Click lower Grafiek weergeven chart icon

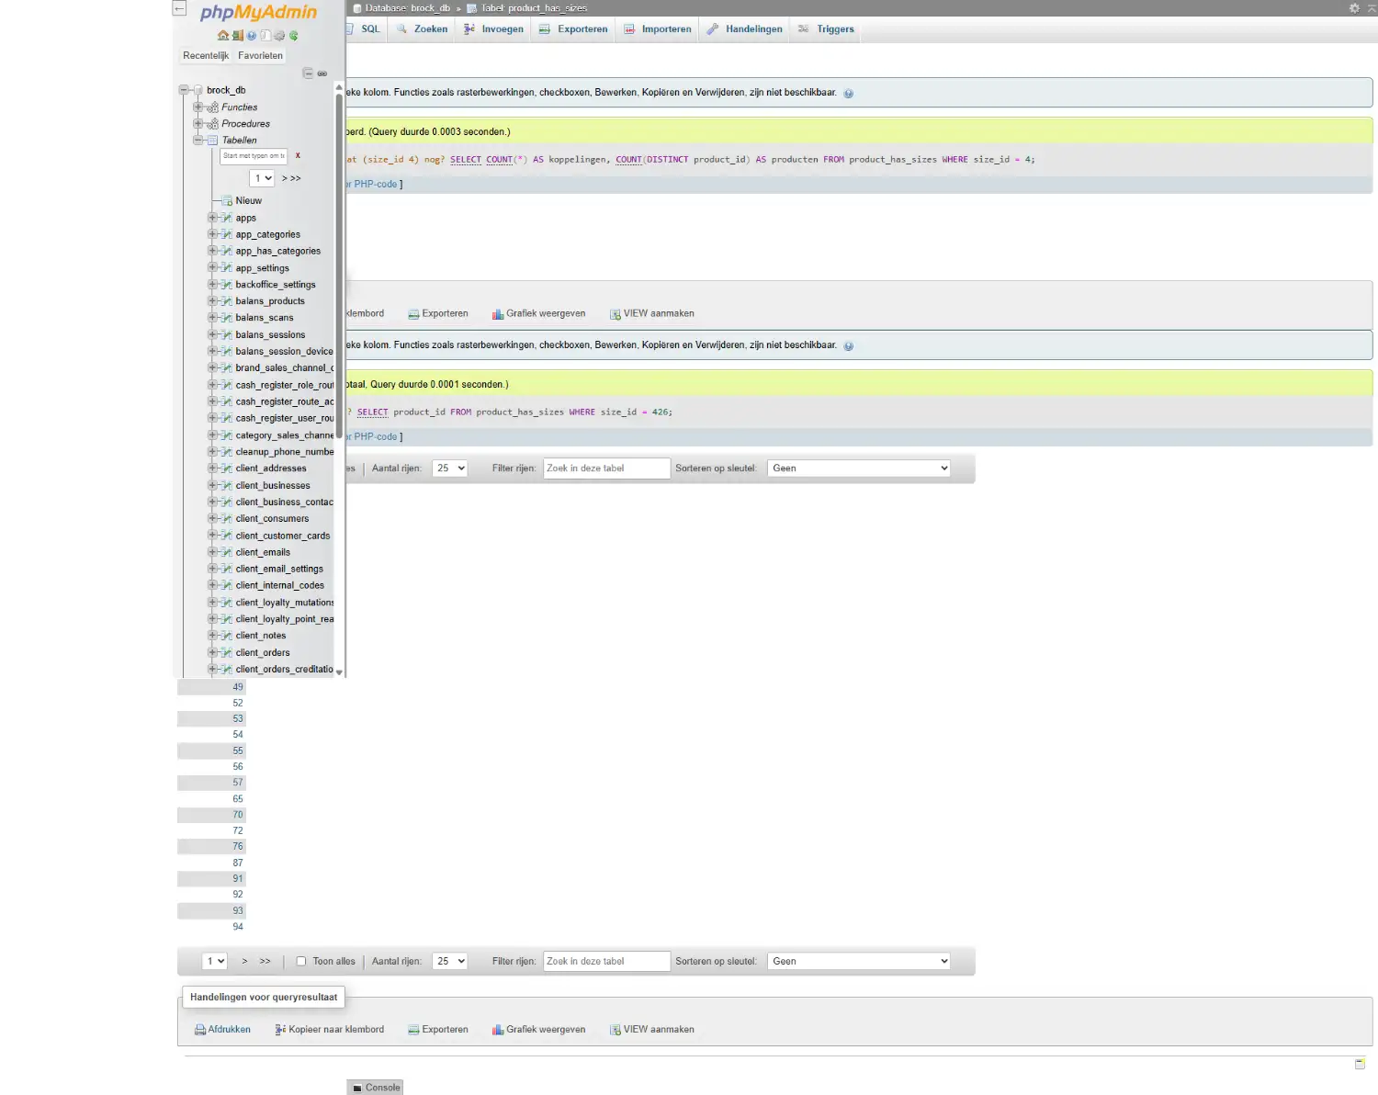pyautogui.click(x=498, y=1030)
